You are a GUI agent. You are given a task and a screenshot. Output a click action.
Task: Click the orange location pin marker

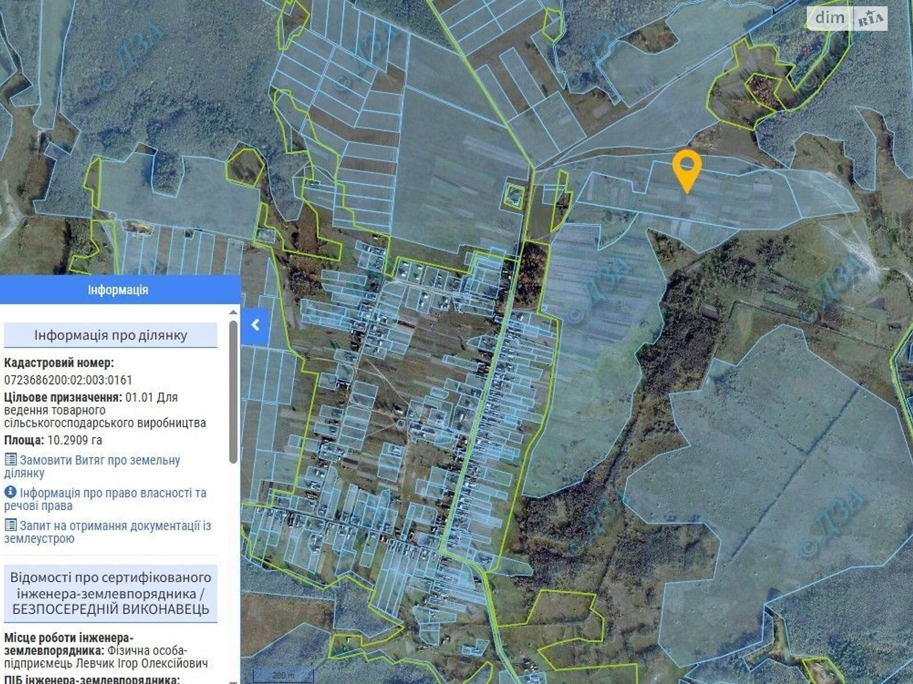[x=688, y=169]
